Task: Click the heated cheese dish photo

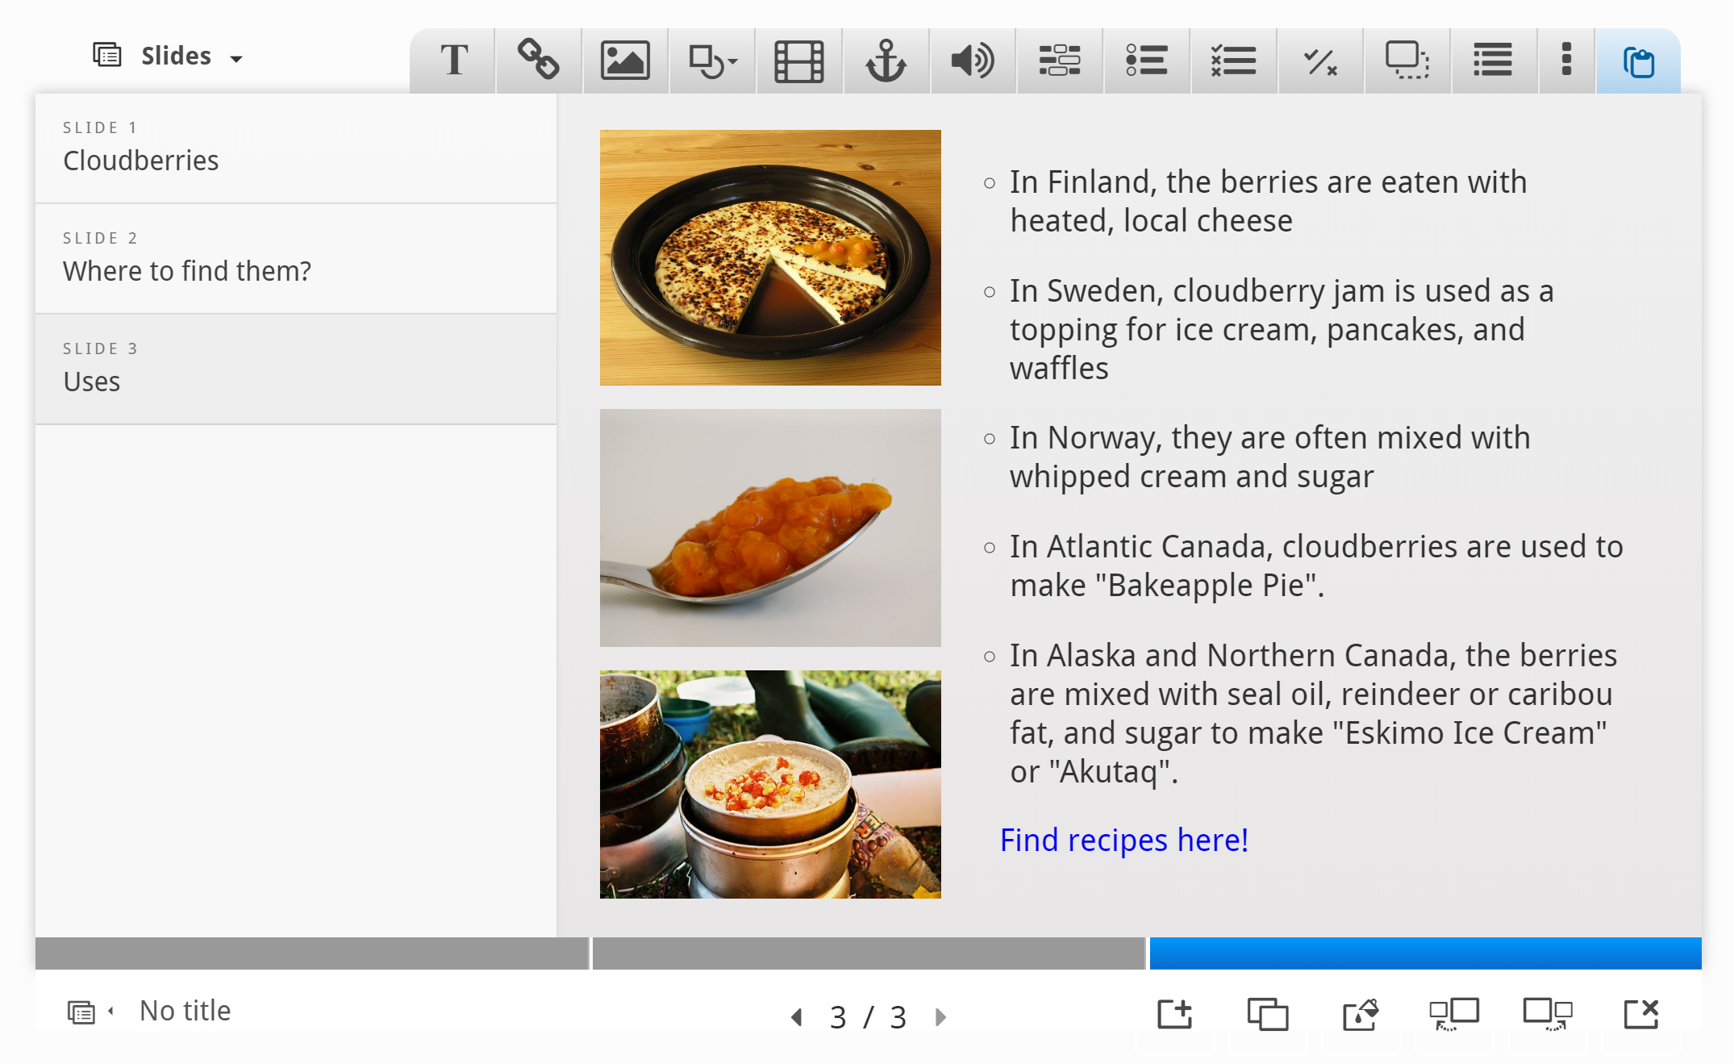Action: click(770, 257)
